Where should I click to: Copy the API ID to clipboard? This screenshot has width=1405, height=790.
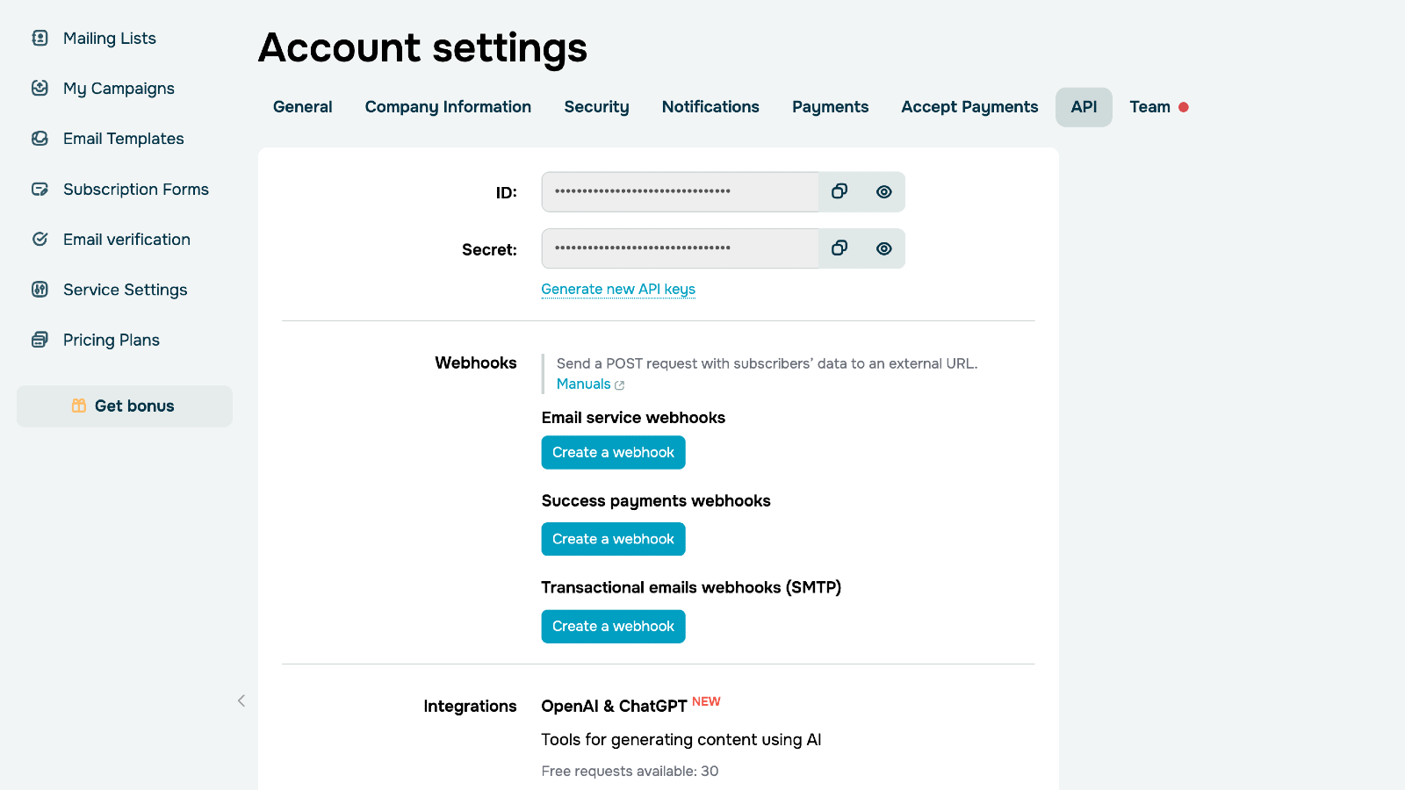click(839, 191)
